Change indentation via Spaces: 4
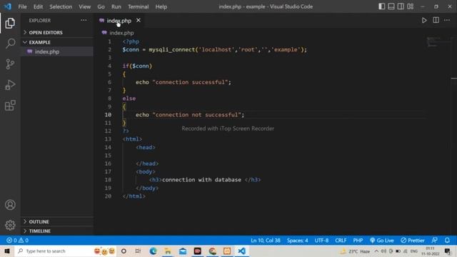The width and height of the screenshot is (457, 257). pos(297,241)
